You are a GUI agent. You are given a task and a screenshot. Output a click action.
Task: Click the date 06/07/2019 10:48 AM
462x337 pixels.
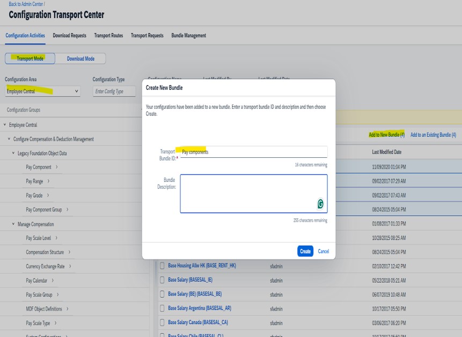(x=389, y=295)
